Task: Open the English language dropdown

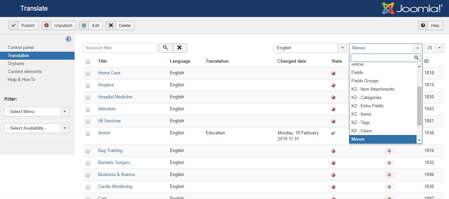Action: [x=311, y=48]
